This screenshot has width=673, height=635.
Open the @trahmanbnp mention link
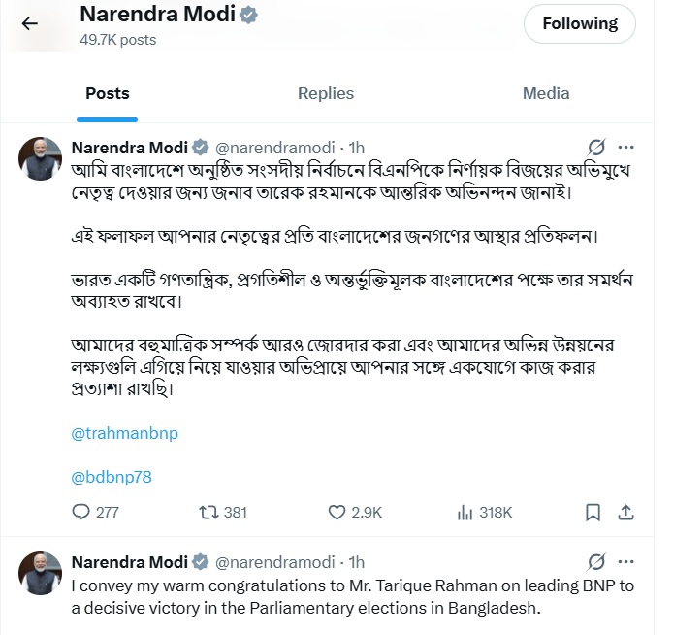[125, 433]
